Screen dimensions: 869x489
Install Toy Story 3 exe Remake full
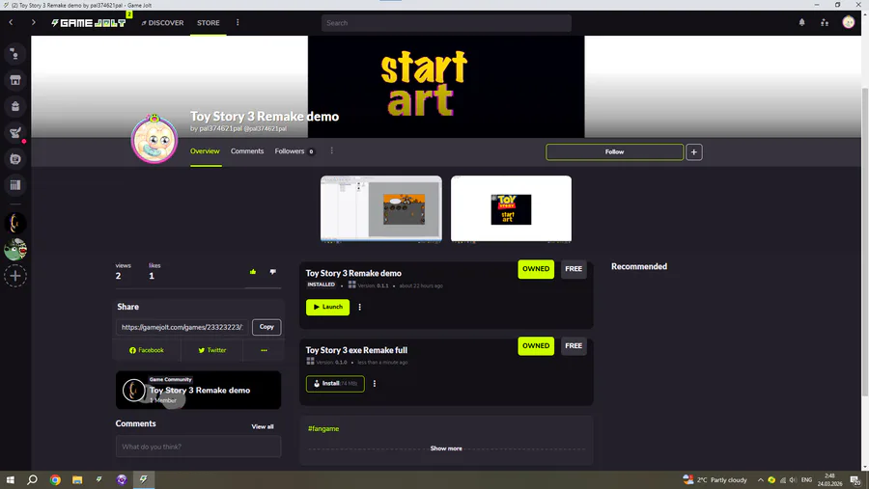point(335,383)
